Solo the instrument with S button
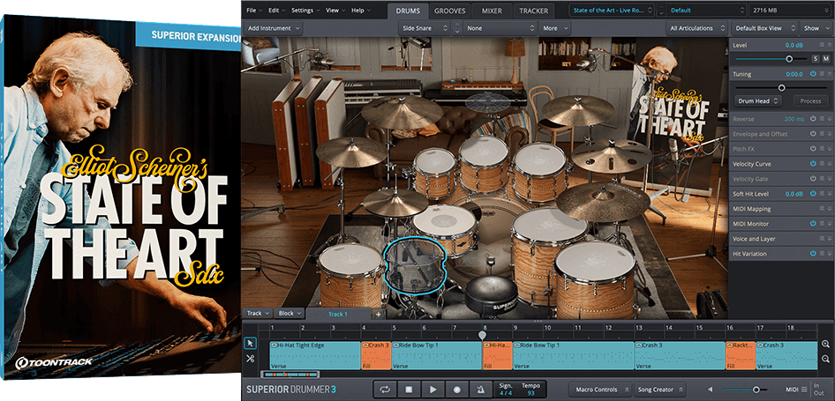This screenshot has height=401, width=835. coord(815,58)
